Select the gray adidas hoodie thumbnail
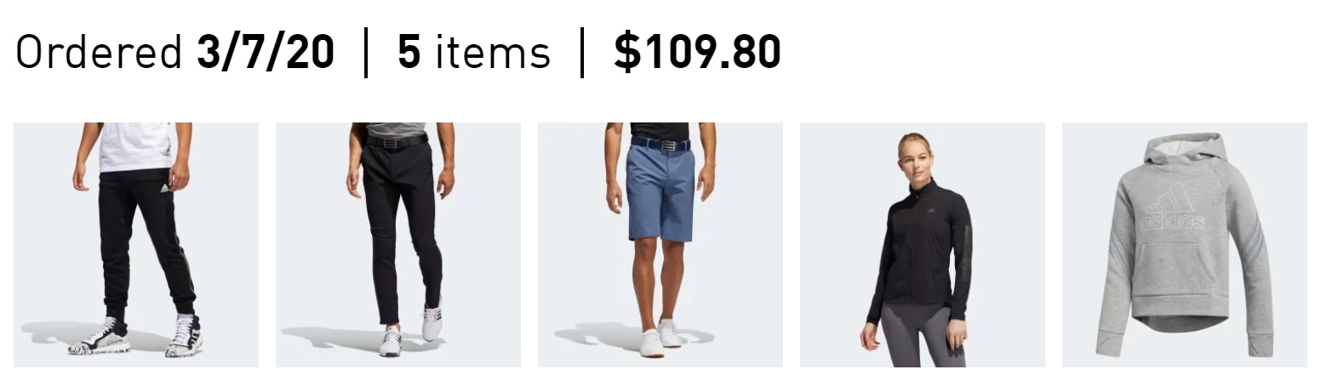 tap(1185, 245)
